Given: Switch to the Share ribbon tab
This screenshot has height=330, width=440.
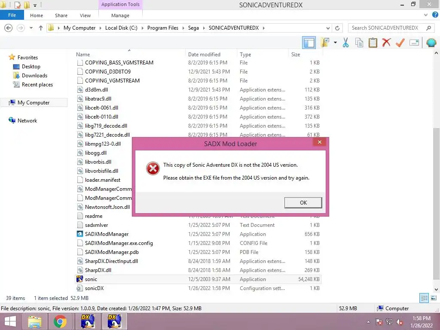Looking at the screenshot, I should click(x=61, y=15).
